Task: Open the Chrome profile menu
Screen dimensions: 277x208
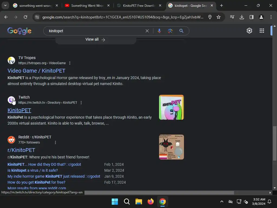Action: [x=261, y=17]
